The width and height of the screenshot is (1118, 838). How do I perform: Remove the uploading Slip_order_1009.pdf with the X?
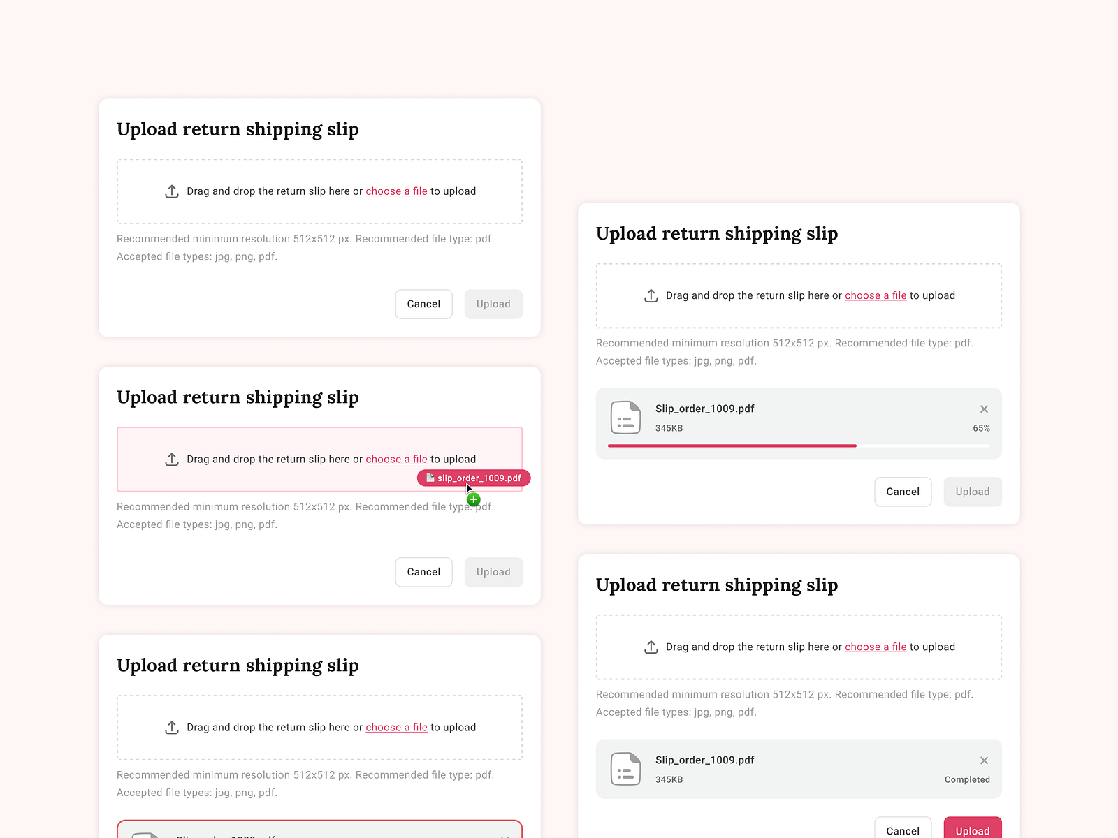tap(984, 409)
